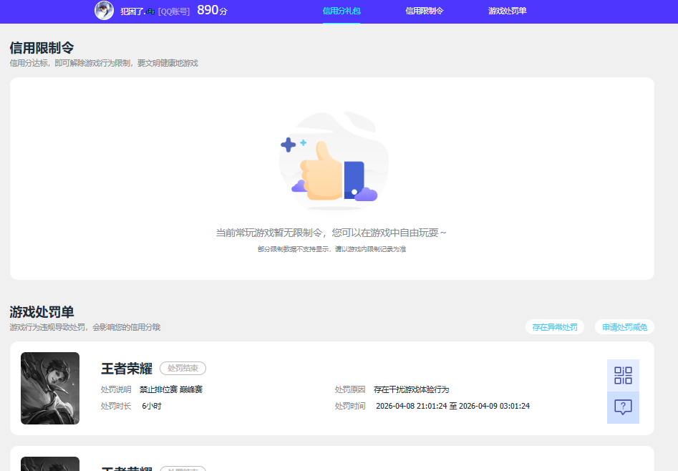
Task: Open the QR code icon on penalty card
Action: tap(623, 375)
